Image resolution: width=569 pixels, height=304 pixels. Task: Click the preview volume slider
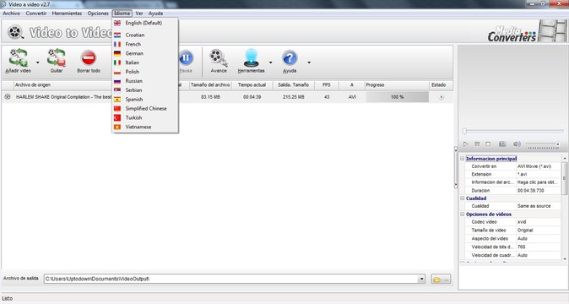543,144
